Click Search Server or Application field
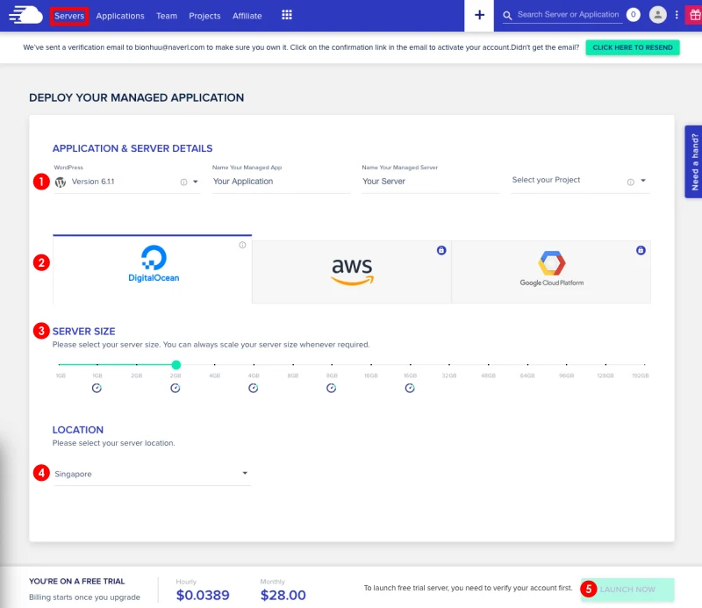Image resolution: width=702 pixels, height=608 pixels. (x=568, y=15)
